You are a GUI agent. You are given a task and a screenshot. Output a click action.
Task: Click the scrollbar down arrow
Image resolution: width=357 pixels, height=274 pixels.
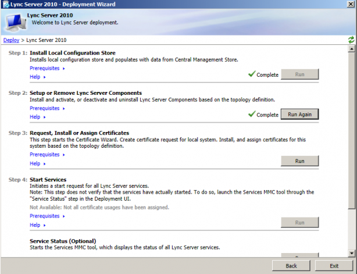click(x=352, y=253)
